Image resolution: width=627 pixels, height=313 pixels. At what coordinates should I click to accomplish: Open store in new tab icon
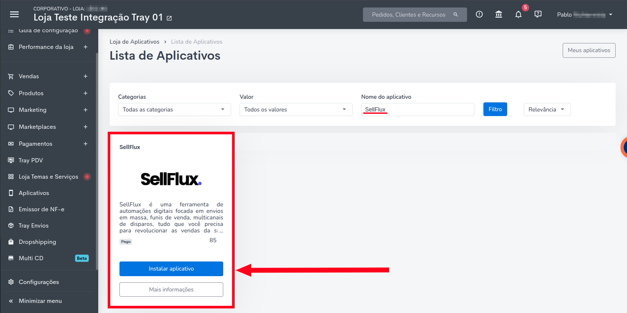point(169,18)
